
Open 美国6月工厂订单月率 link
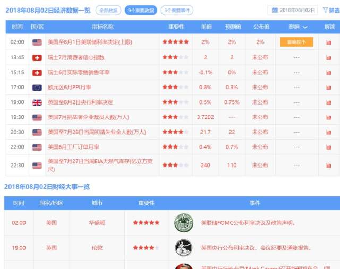click(x=73, y=147)
